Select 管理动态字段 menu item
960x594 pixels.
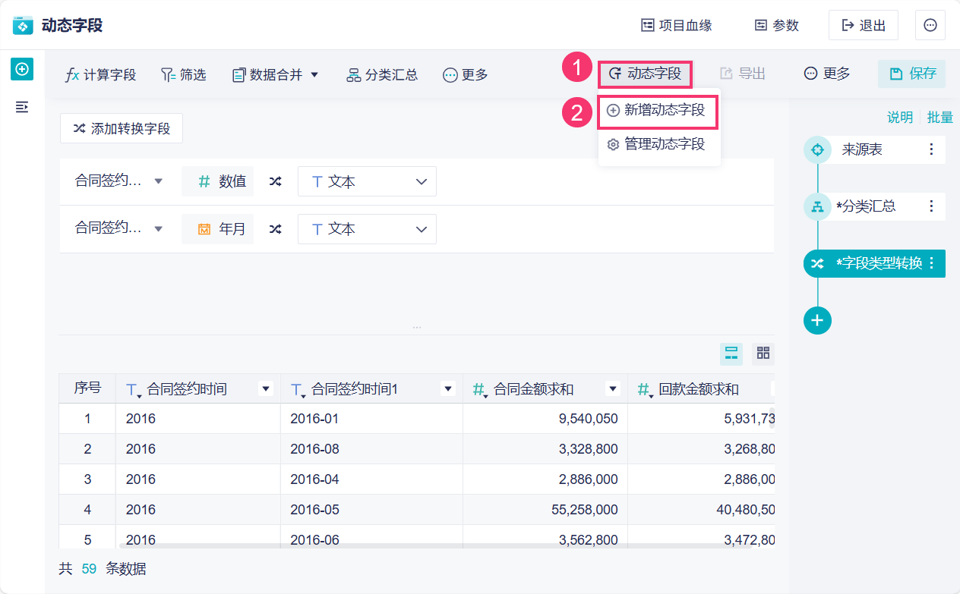(658, 144)
